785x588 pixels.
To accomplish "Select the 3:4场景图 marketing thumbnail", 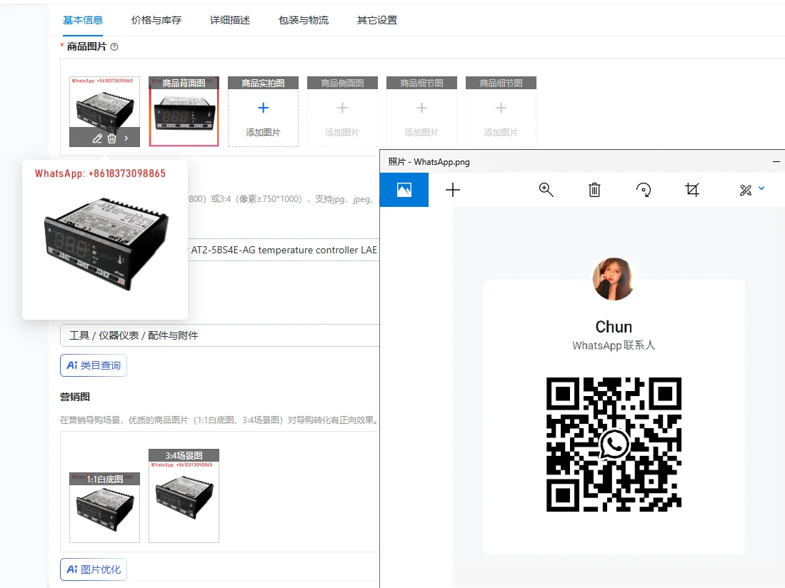I will (x=184, y=495).
